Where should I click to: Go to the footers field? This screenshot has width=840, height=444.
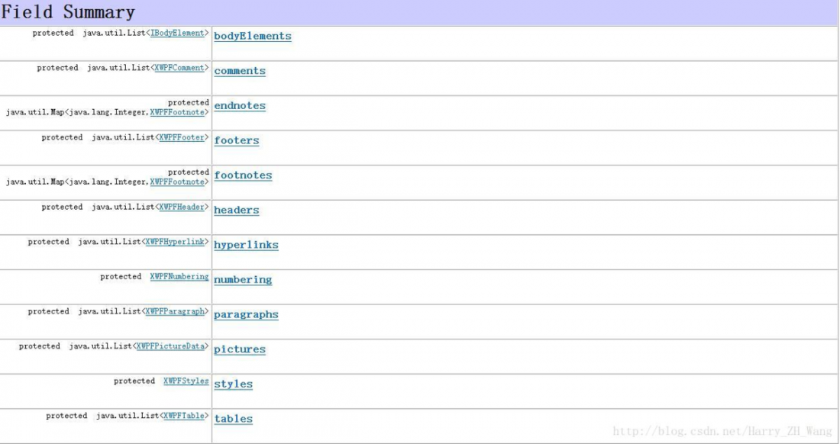click(236, 140)
